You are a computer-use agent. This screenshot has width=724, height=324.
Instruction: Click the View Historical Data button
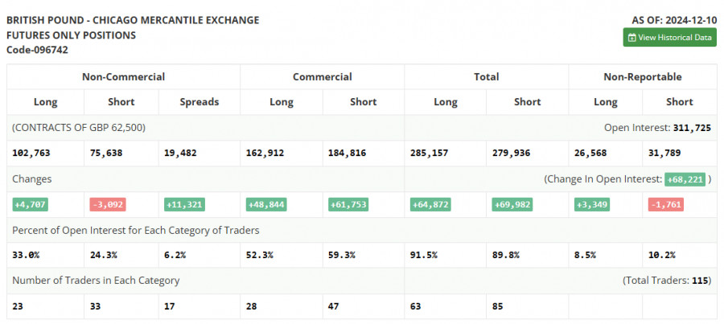tap(669, 37)
